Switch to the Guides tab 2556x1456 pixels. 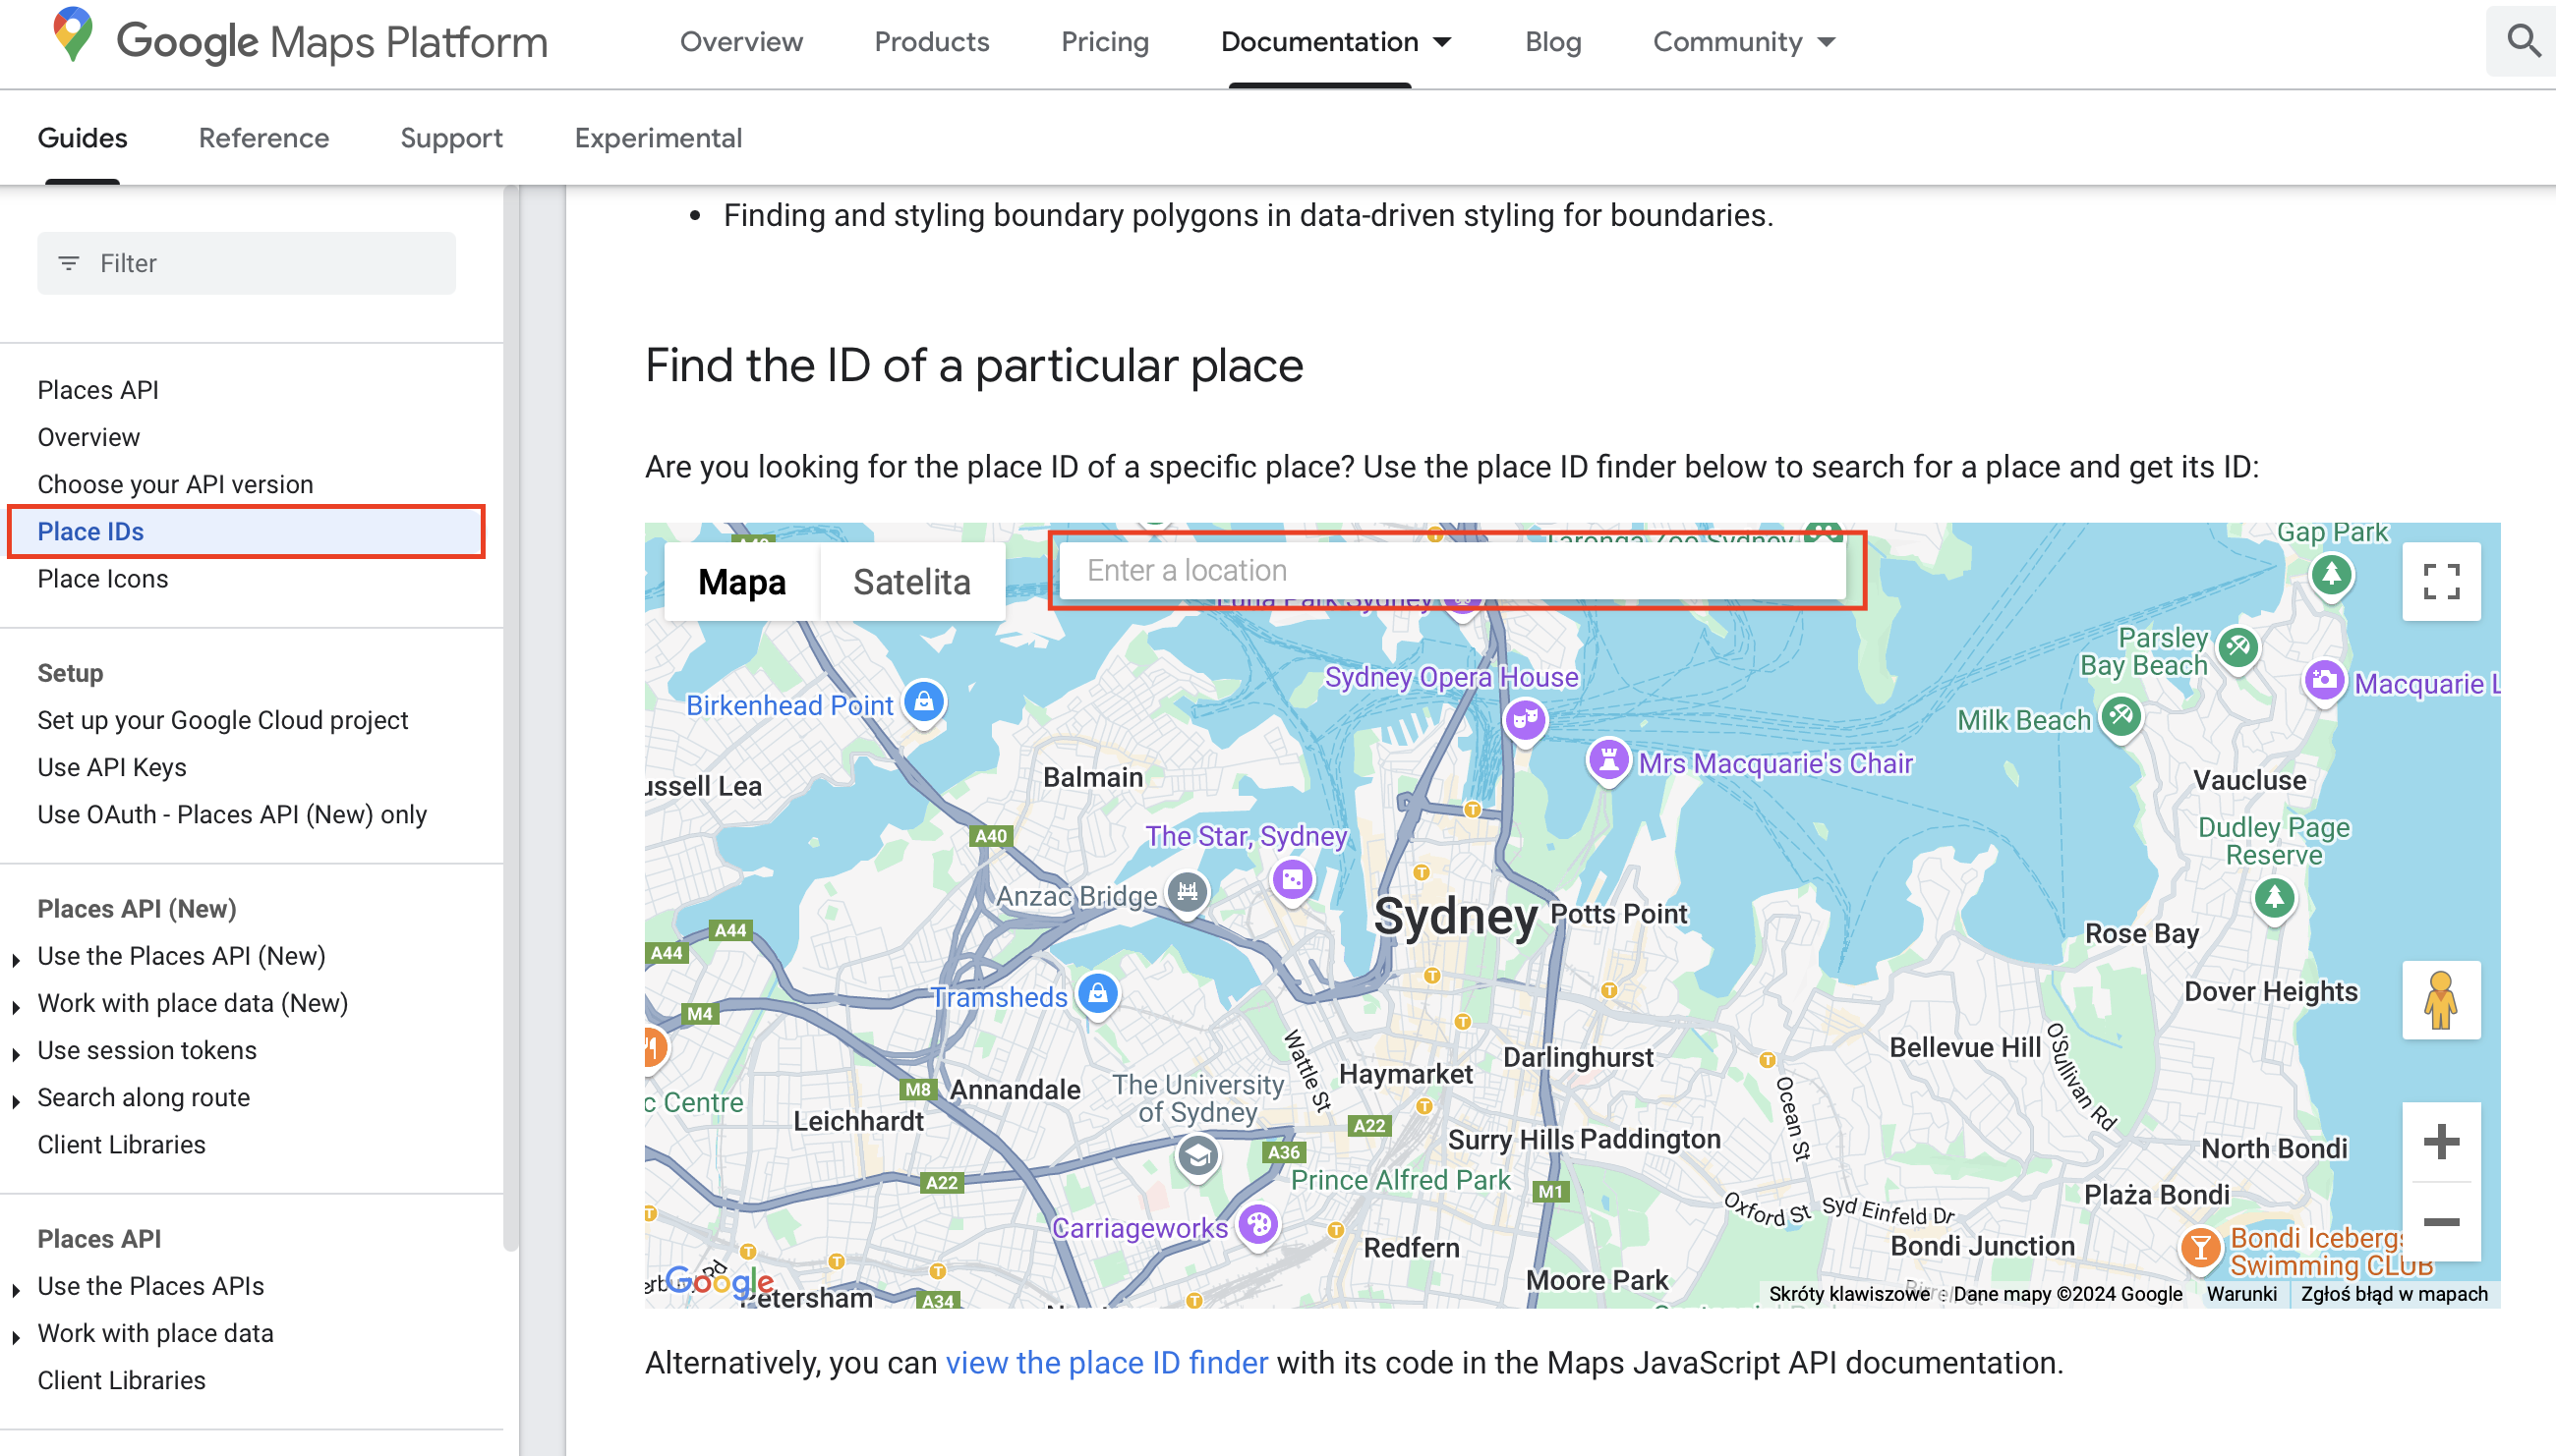[82, 138]
